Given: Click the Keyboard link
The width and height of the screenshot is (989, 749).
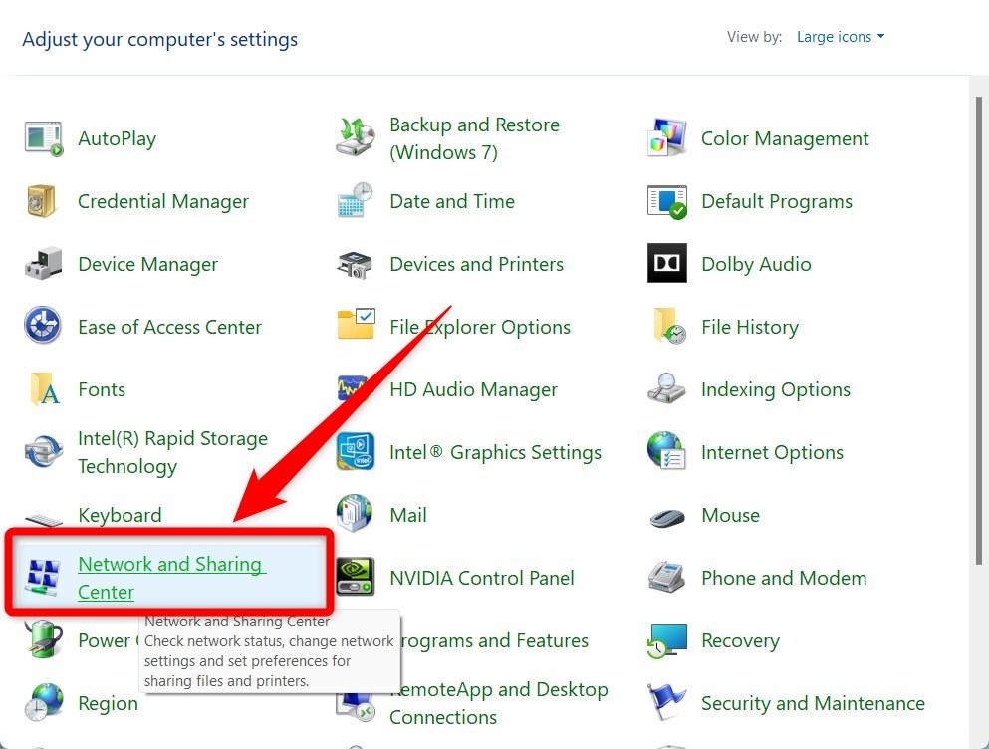Looking at the screenshot, I should click(x=120, y=515).
